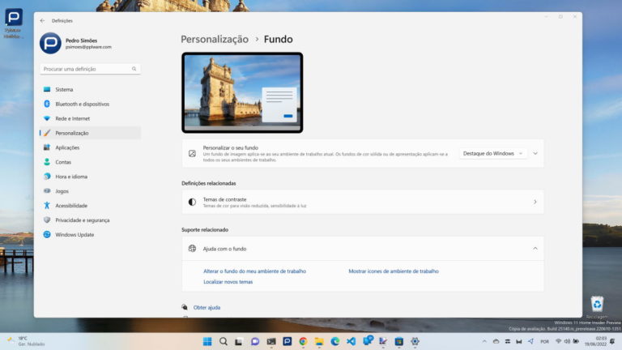Open the Reciclagem desktop icon
This screenshot has width=622, height=350.
pyautogui.click(x=597, y=305)
